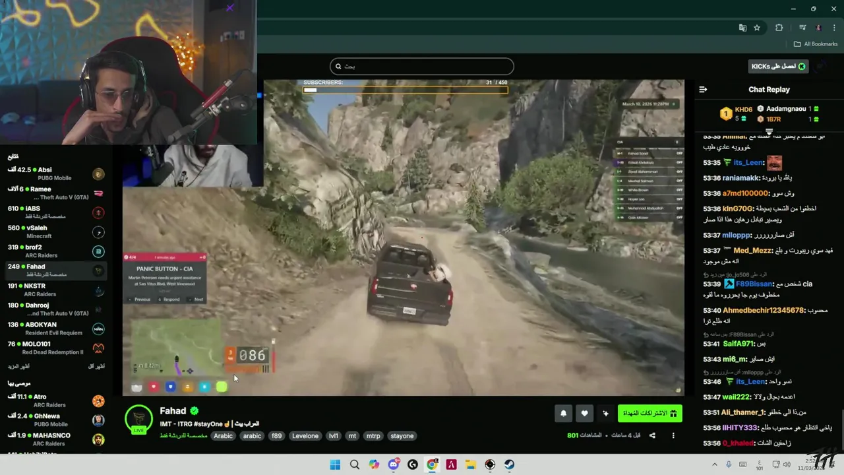This screenshot has width=844, height=475.
Task: Open the Chrome media control icon
Action: click(802, 28)
